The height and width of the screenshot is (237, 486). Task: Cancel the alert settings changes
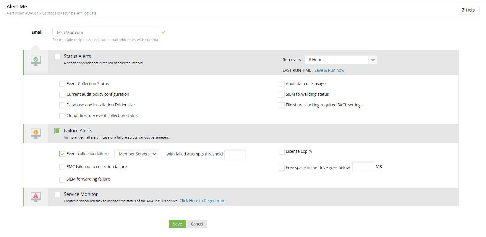click(197, 224)
